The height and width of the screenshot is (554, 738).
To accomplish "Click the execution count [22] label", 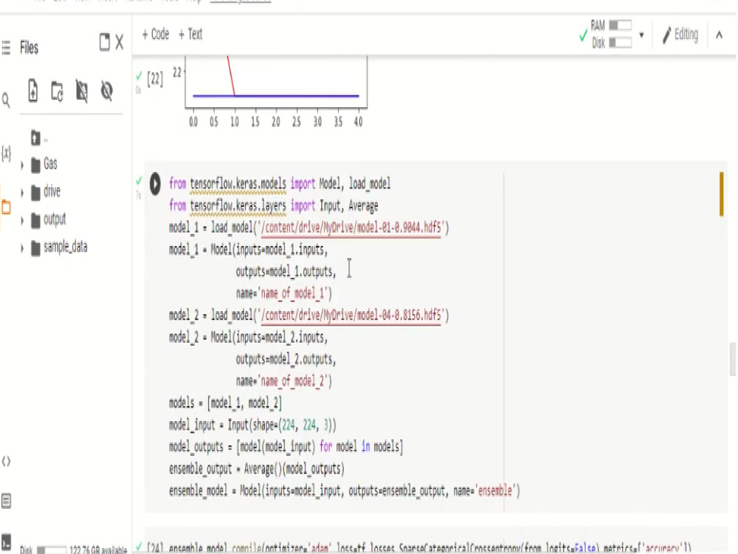I will click(x=155, y=79).
